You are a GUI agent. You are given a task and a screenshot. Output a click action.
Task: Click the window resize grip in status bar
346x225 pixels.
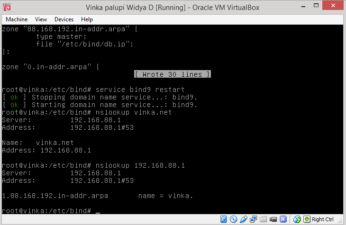pos(341,221)
